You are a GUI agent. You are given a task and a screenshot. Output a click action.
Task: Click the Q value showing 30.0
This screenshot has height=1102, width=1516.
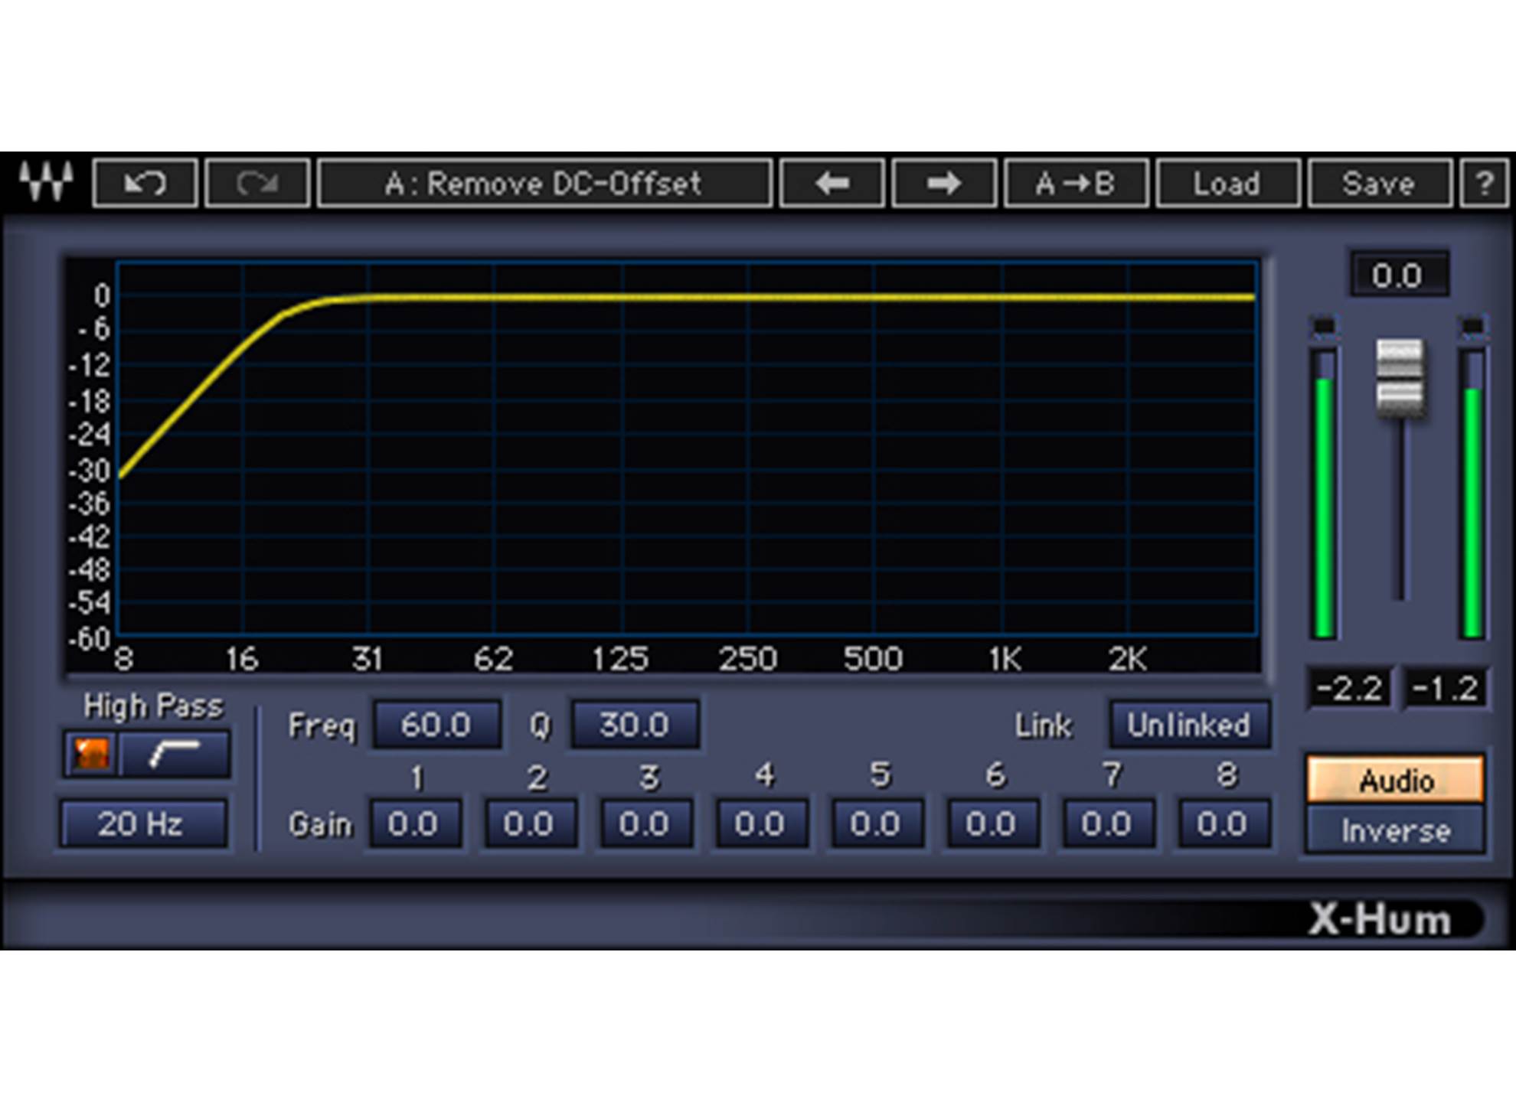(634, 725)
